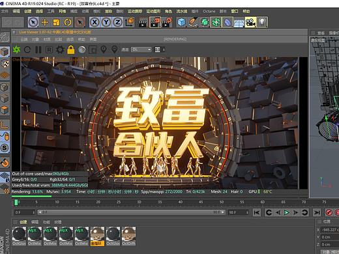Add a Cube primitive object
The height and width of the screenshot is (254, 339).
181,22
